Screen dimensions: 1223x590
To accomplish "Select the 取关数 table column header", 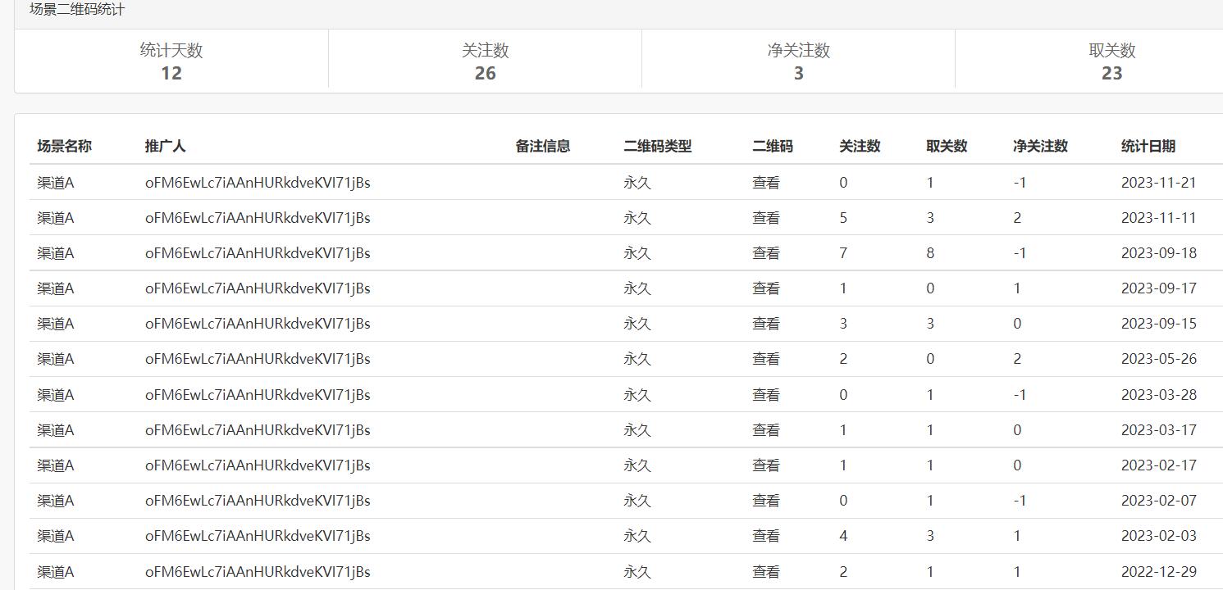I will tap(947, 146).
